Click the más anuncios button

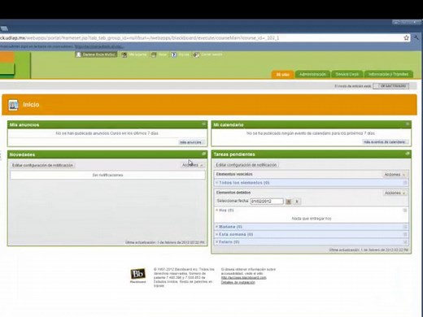191,142
